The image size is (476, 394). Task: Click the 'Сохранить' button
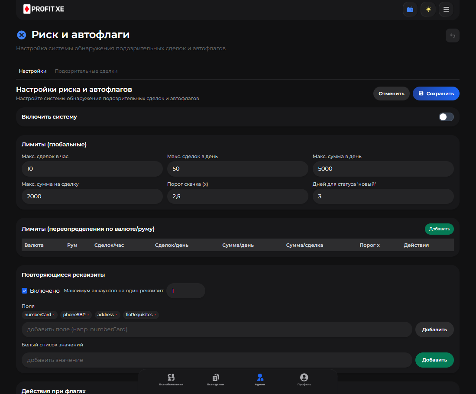[x=436, y=94]
